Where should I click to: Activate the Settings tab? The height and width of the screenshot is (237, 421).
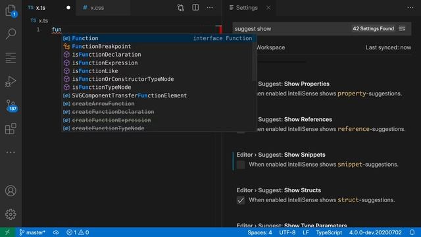pos(247,8)
